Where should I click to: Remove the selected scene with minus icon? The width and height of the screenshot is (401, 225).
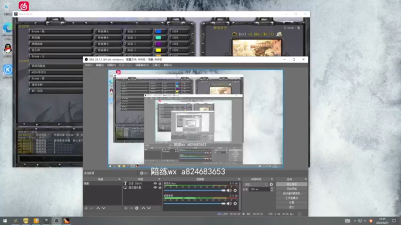(92, 208)
